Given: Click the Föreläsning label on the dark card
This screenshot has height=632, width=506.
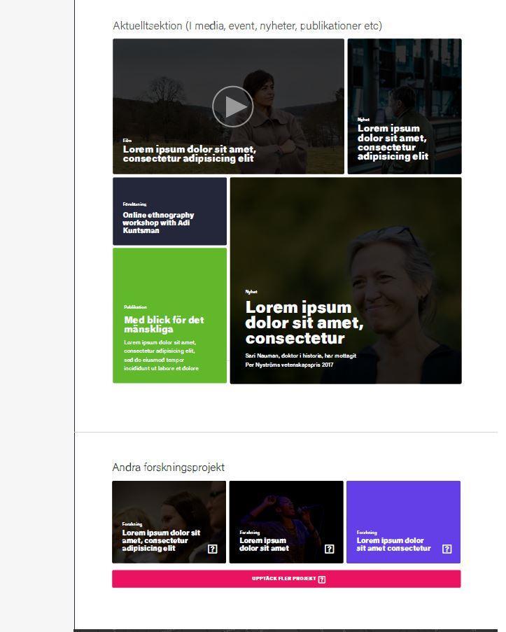Looking at the screenshot, I should tap(134, 204).
